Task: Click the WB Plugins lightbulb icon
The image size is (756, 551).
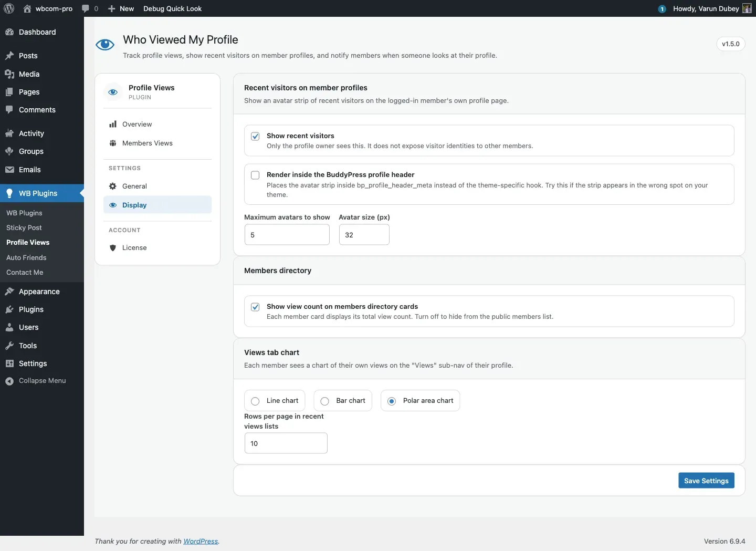Action: point(9,193)
